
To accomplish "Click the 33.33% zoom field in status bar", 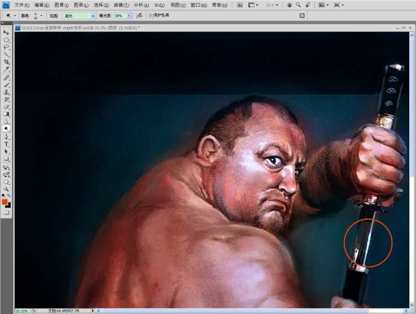I will [x=22, y=311].
